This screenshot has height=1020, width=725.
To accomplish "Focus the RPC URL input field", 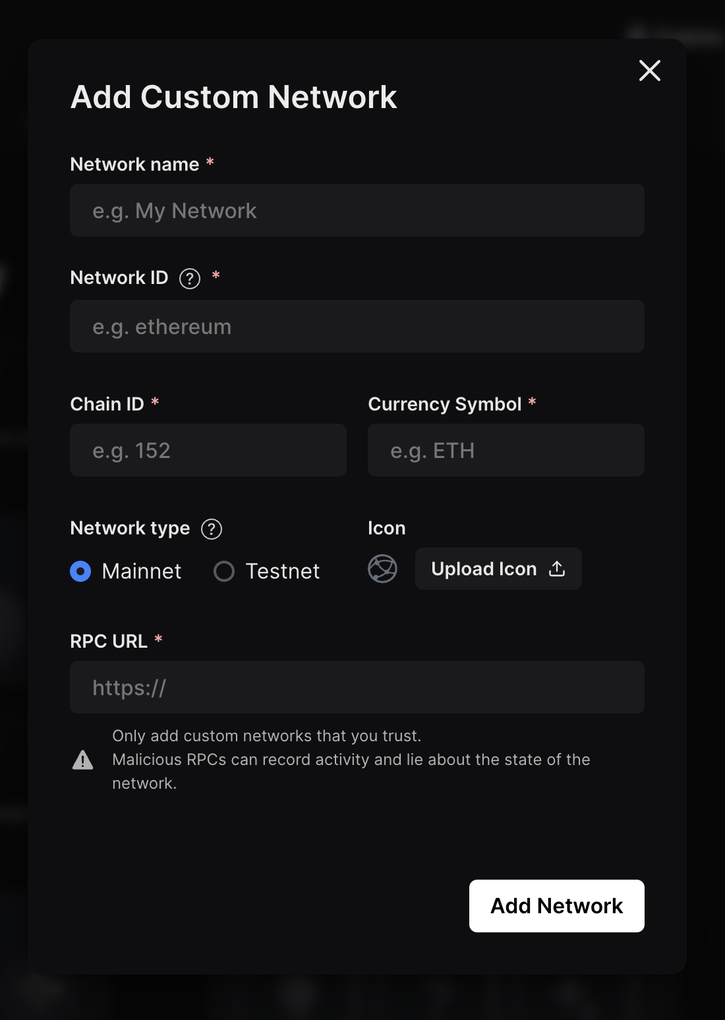I will [x=357, y=687].
